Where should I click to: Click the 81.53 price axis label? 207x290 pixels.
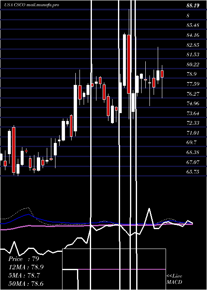193,55
